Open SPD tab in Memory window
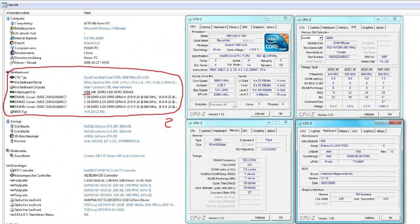 coord(245,131)
